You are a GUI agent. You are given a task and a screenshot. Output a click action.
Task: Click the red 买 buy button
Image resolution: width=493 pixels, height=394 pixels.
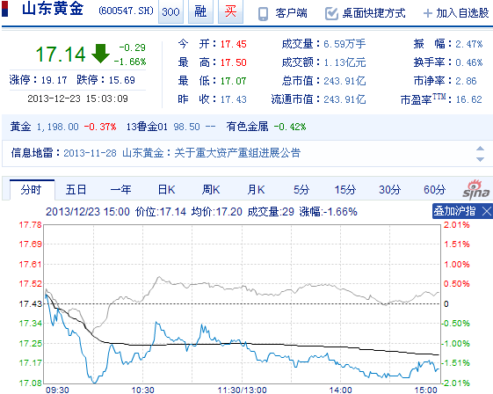[230, 11]
